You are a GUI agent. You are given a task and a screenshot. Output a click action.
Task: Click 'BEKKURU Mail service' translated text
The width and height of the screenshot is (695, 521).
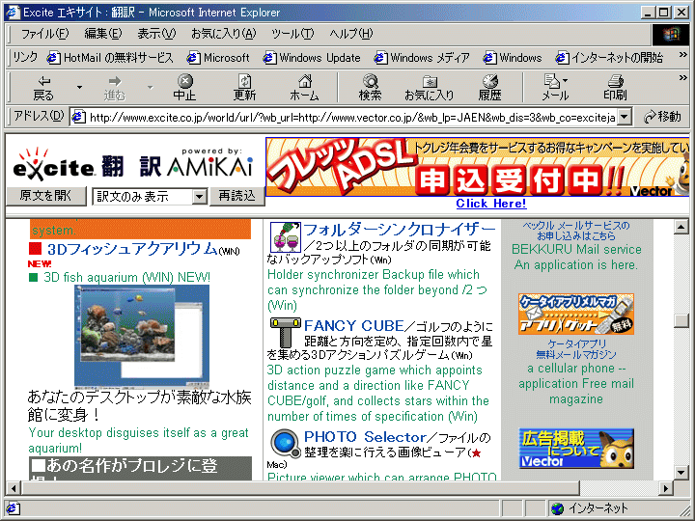coord(576,250)
